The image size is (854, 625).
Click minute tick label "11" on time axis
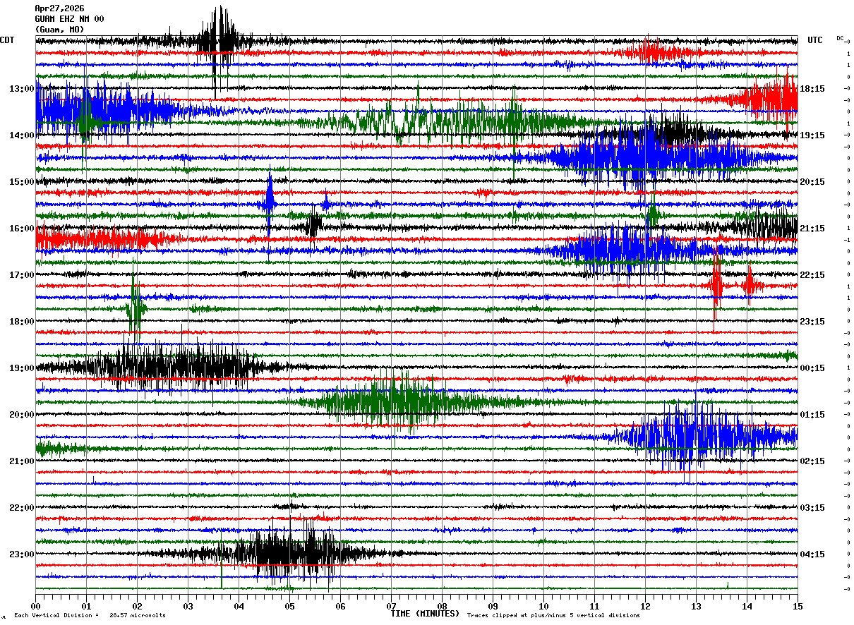tap(594, 606)
